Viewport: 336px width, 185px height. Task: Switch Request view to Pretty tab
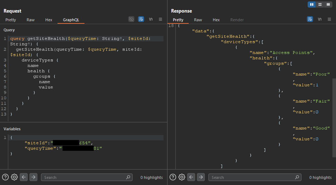pyautogui.click(x=10, y=20)
